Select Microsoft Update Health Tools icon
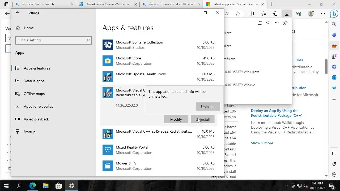 (x=108, y=77)
